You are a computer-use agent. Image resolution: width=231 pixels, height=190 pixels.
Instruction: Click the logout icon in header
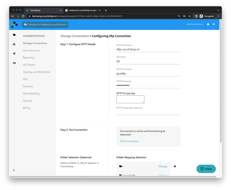[214, 24]
